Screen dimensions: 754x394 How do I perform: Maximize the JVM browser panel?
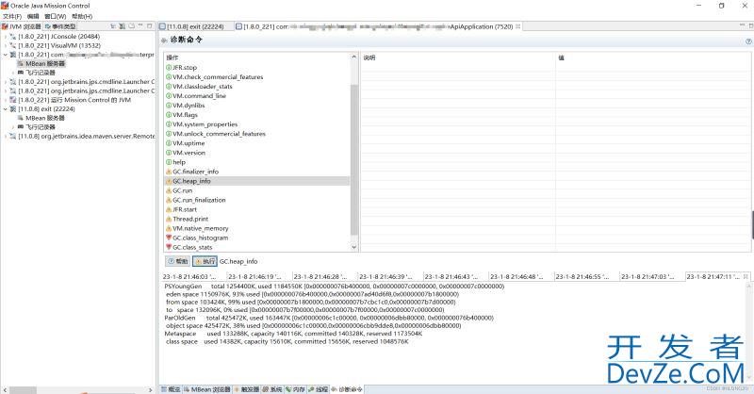pyautogui.click(x=150, y=26)
